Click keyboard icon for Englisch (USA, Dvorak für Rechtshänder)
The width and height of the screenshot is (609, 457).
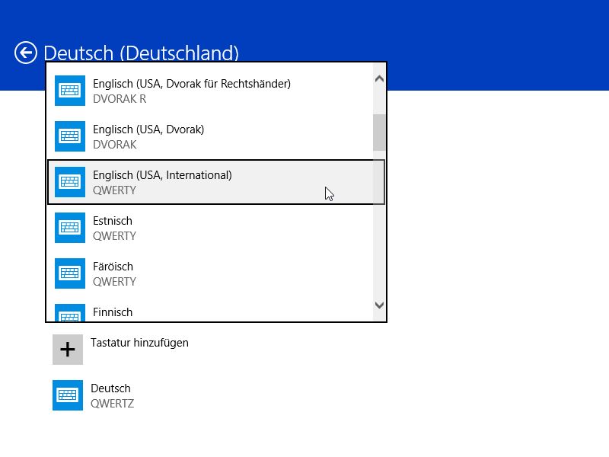point(70,91)
